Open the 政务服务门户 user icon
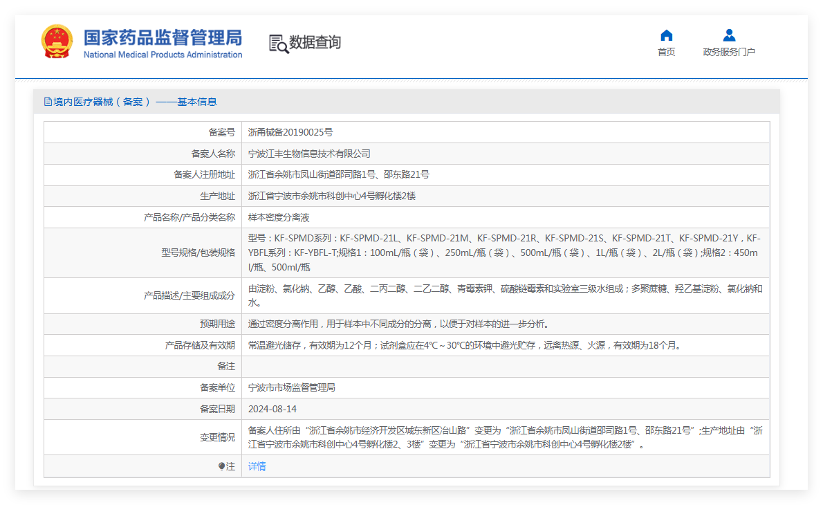Viewport: 823px width, 505px height. [x=728, y=35]
